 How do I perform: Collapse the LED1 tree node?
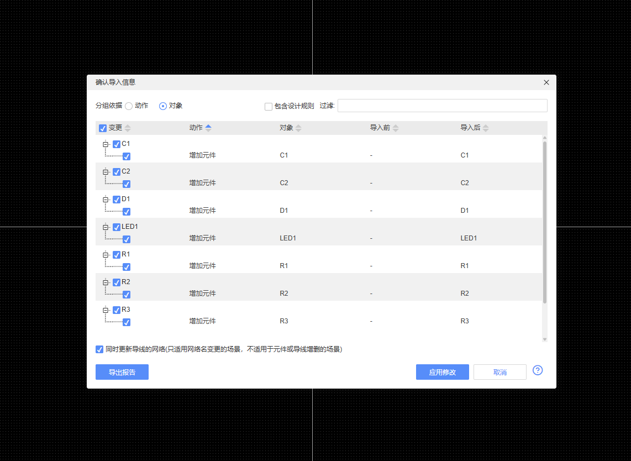pyautogui.click(x=106, y=227)
